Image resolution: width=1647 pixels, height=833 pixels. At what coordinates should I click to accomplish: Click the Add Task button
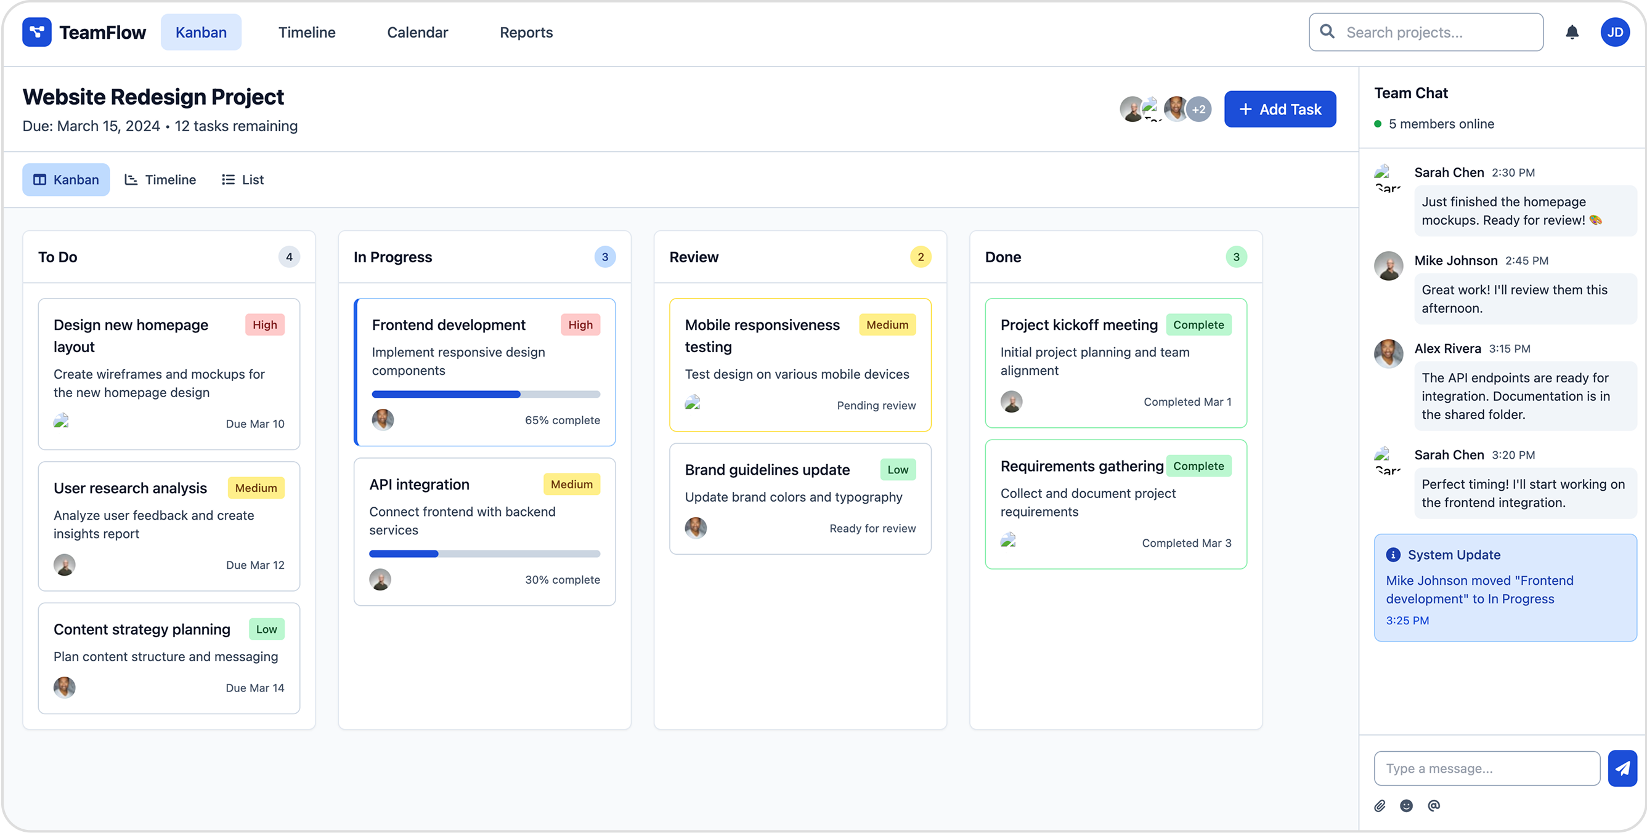[x=1280, y=108]
